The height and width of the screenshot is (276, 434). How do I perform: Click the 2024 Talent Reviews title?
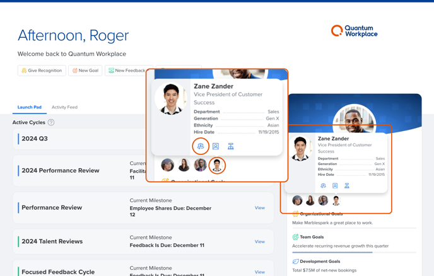(52, 241)
